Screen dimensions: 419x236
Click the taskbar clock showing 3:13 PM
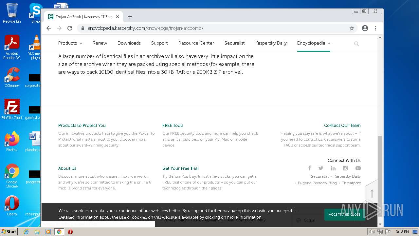402,232
